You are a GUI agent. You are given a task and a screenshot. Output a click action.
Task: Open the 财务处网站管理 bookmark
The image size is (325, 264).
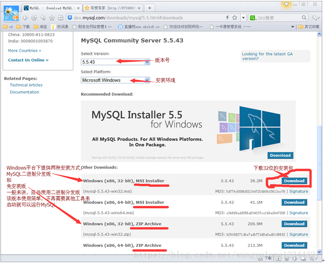coord(92,27)
